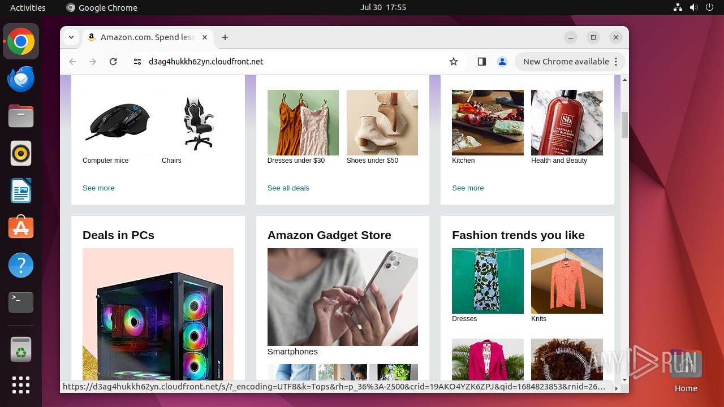The width and height of the screenshot is (724, 407).
Task: Open the network status icon
Action: point(678,7)
